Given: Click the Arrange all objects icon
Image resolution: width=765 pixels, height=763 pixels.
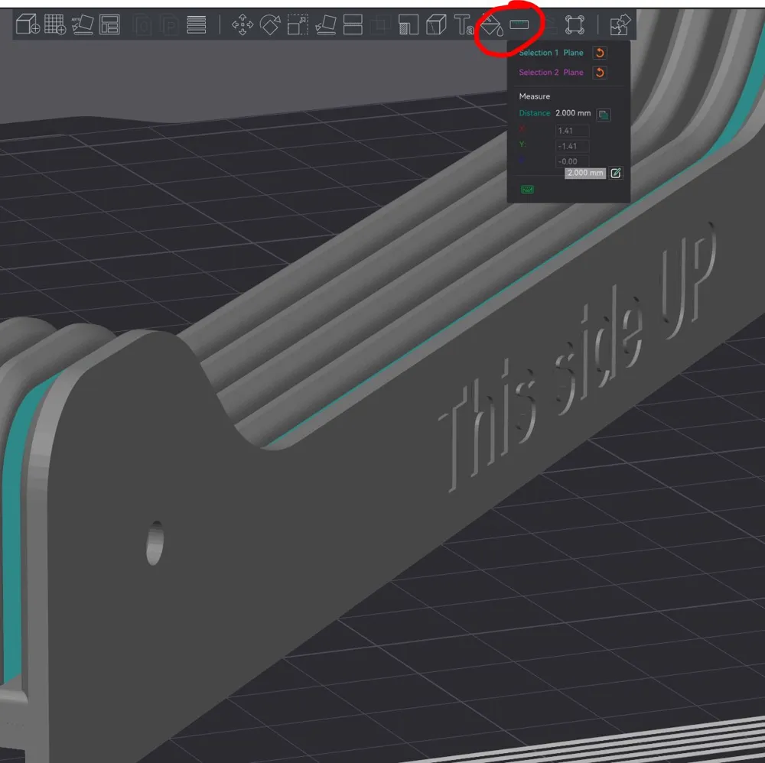Looking at the screenshot, I should (x=110, y=24).
